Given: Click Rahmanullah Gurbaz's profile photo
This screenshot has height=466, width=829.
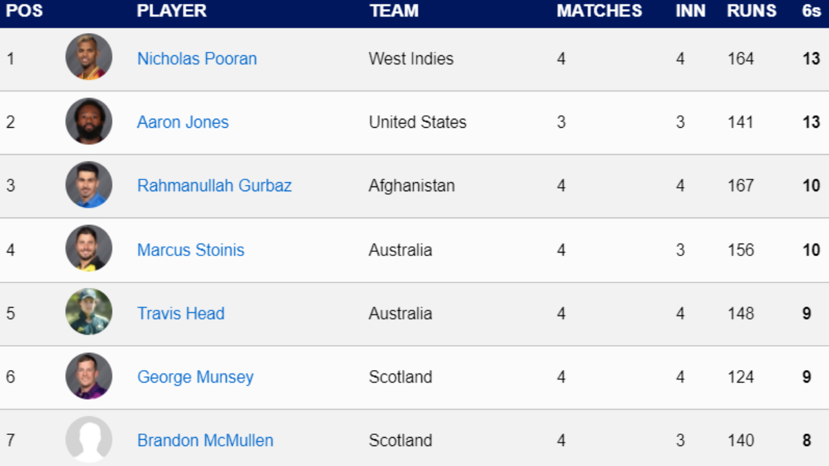Looking at the screenshot, I should pos(89,185).
